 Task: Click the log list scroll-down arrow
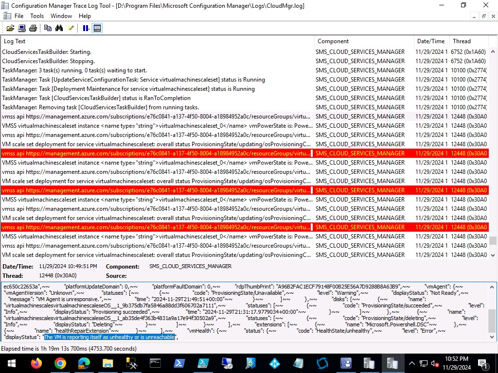(493, 255)
